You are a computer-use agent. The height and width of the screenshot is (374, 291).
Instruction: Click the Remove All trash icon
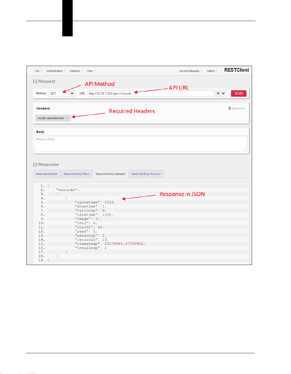click(x=230, y=108)
